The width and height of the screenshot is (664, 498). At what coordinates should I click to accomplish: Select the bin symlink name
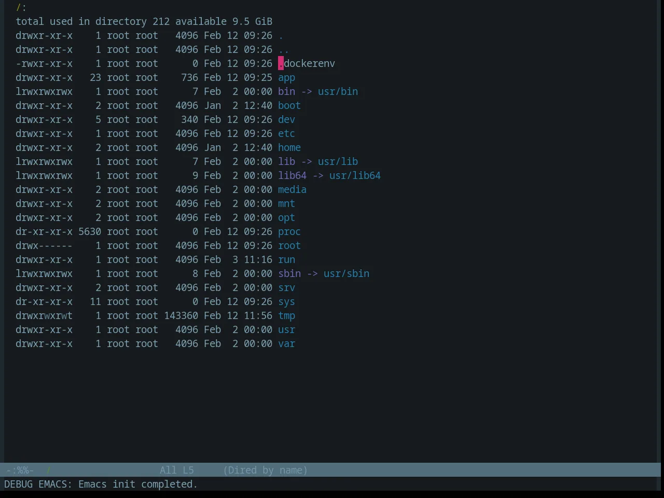(x=286, y=92)
